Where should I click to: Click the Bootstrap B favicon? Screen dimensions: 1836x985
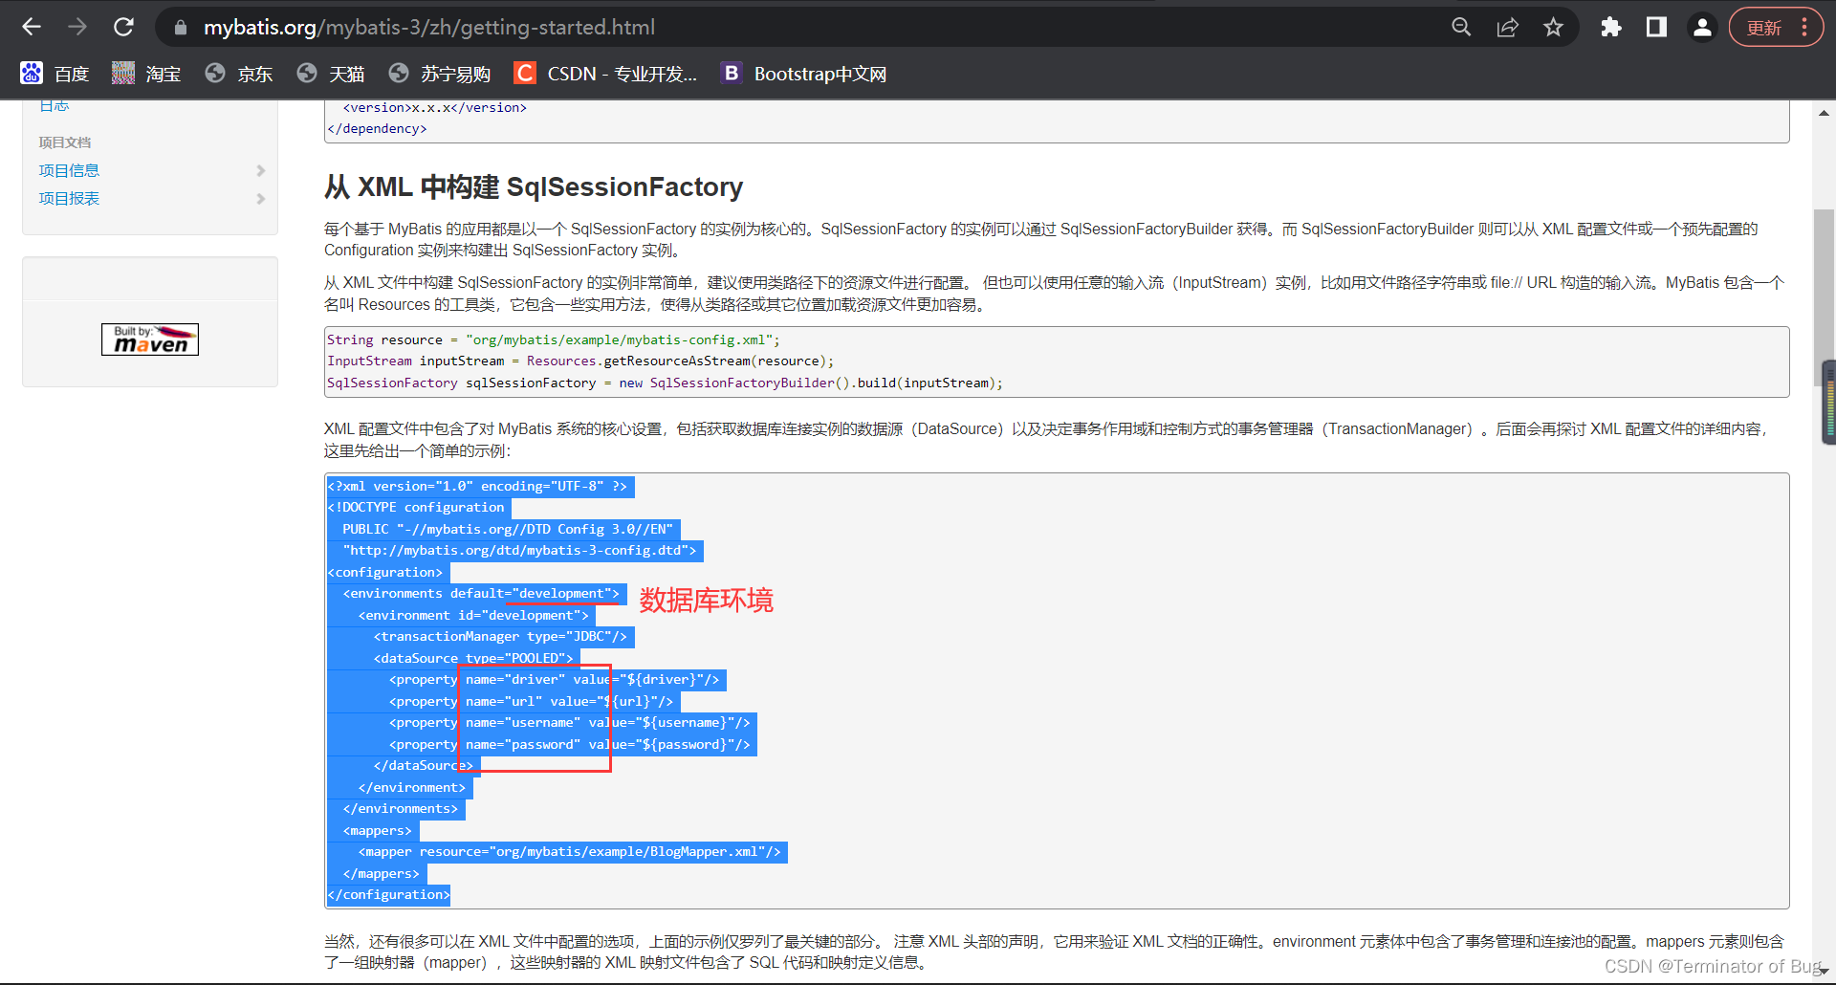click(x=732, y=73)
